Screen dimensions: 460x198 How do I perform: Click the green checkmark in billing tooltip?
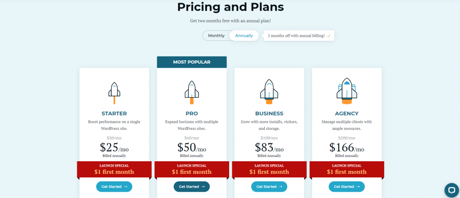[328, 36]
